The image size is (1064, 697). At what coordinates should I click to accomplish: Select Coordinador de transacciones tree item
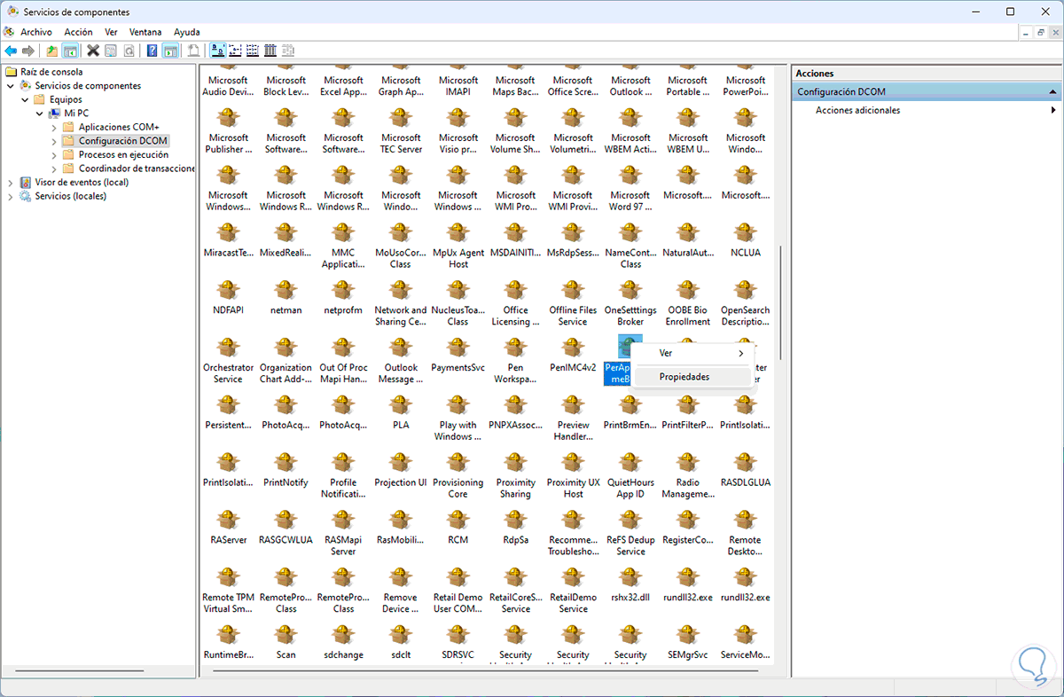point(137,168)
